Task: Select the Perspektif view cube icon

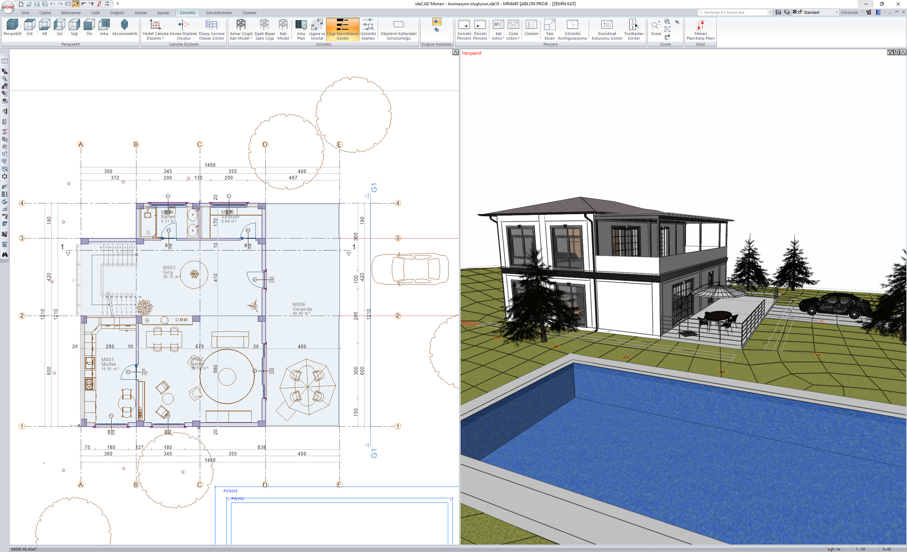Action: coord(12,25)
